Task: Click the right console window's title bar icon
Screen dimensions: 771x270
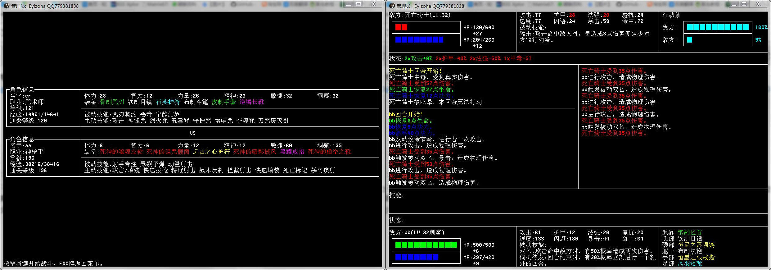Action: pos(392,6)
